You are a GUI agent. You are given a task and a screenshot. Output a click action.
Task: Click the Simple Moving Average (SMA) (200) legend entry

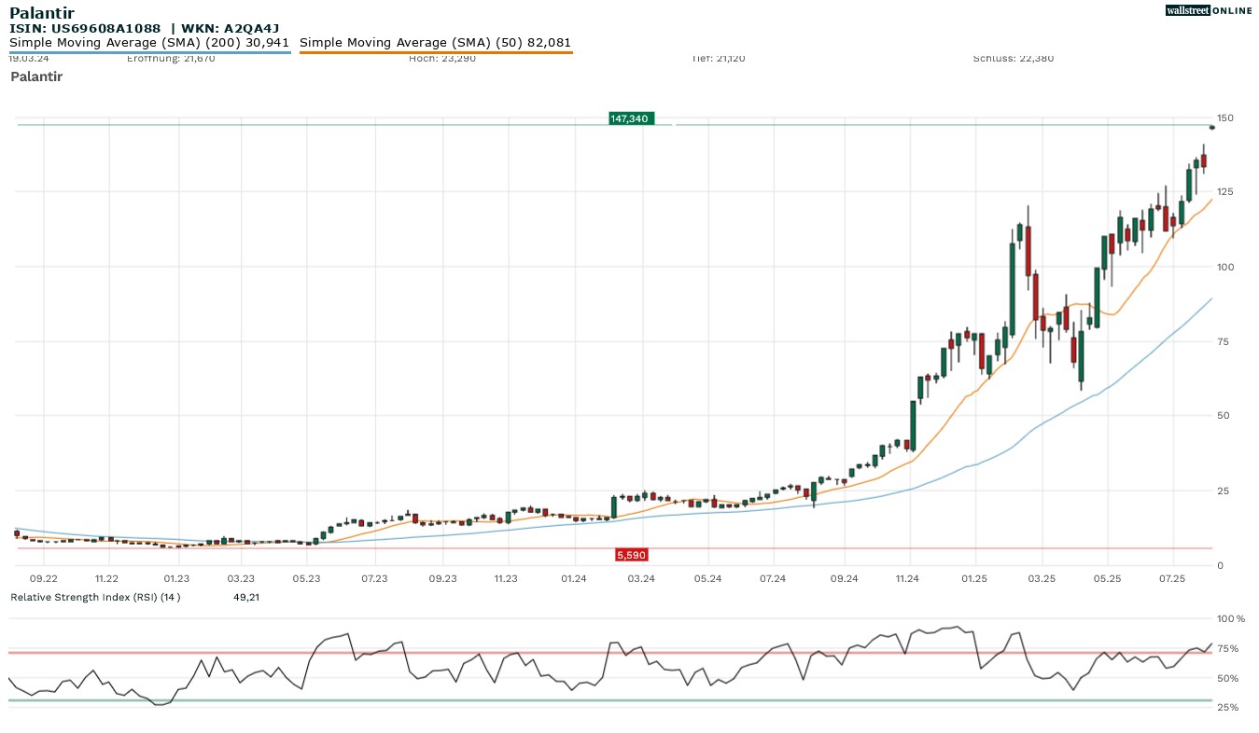pos(149,42)
